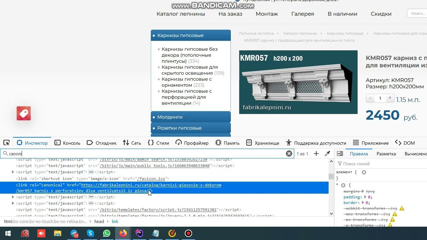The width and height of the screenshot is (427, 240).
Task: Open PhpStorm from the taskbar
Action: click(x=139, y=233)
